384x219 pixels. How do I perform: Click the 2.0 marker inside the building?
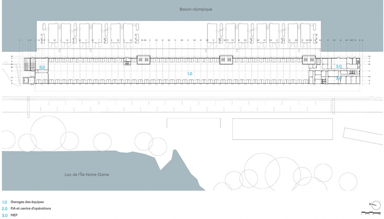pyautogui.click(x=338, y=78)
